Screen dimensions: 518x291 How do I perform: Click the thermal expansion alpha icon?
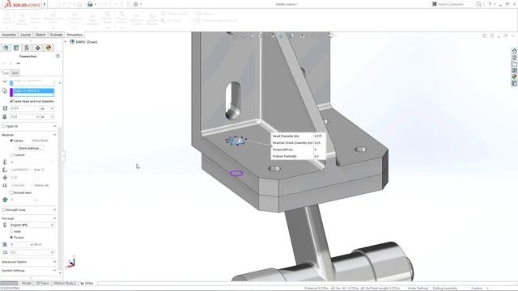[5, 185]
